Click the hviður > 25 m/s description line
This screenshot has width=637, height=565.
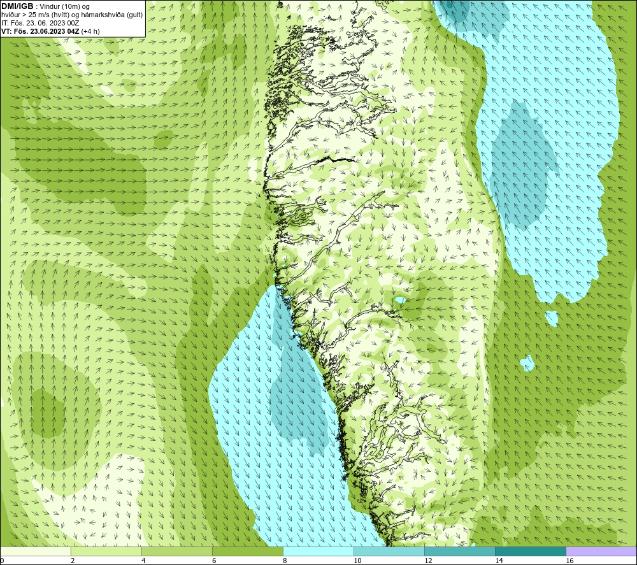(72, 15)
